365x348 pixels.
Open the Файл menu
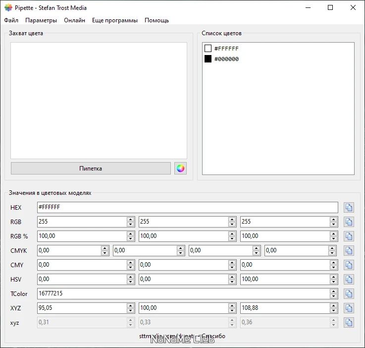(11, 20)
